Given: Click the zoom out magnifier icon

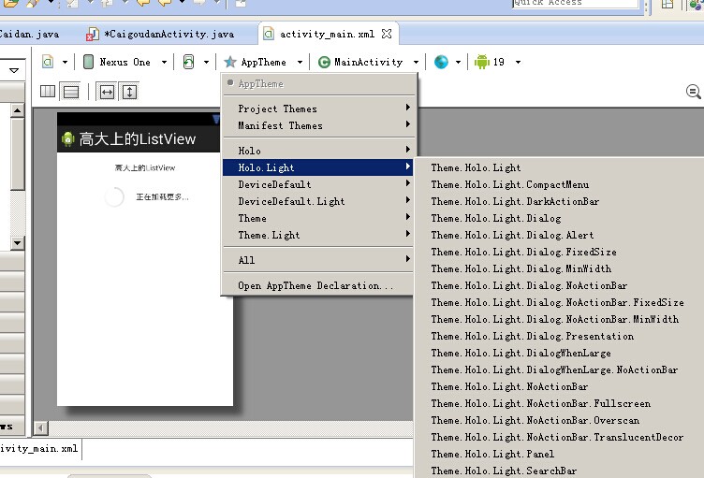Looking at the screenshot, I should click(x=693, y=92).
